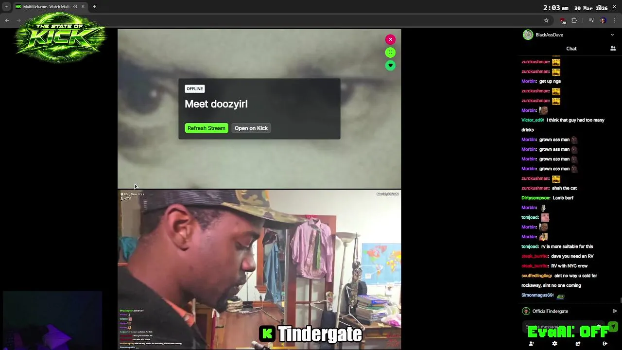This screenshot has height=350, width=622.
Task: Click the Refresh Stream button
Action: (207, 128)
